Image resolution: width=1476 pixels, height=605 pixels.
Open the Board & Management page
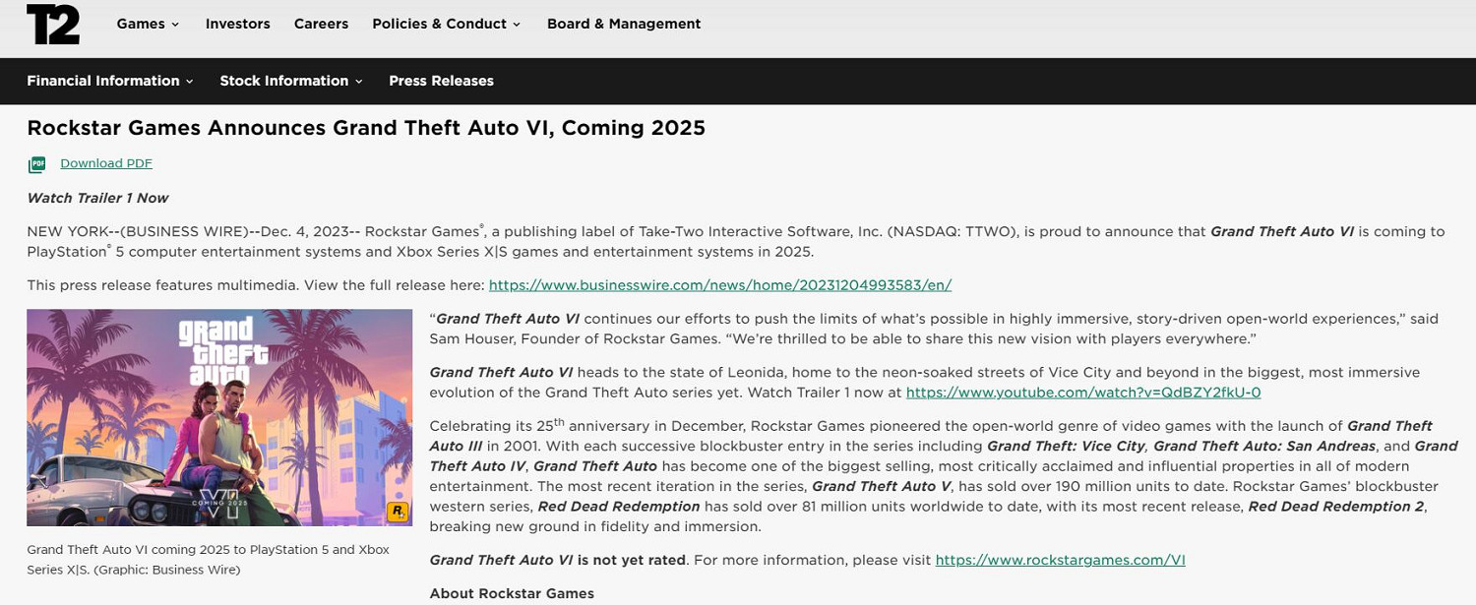click(x=623, y=24)
